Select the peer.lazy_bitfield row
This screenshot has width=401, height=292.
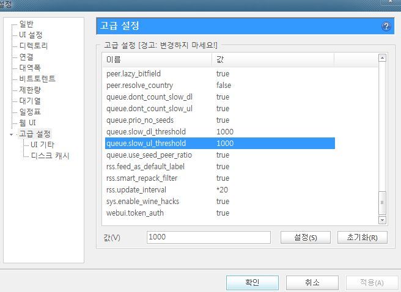coord(220,74)
